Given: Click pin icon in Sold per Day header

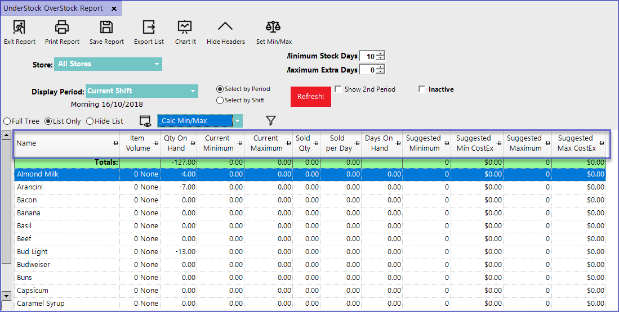Looking at the screenshot, I should click(357, 143).
